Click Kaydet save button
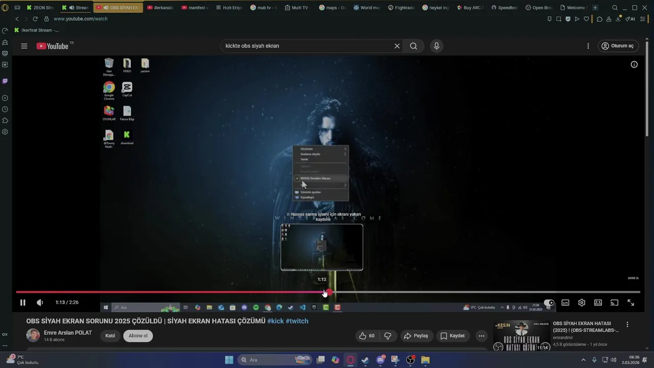654x368 pixels. [453, 336]
